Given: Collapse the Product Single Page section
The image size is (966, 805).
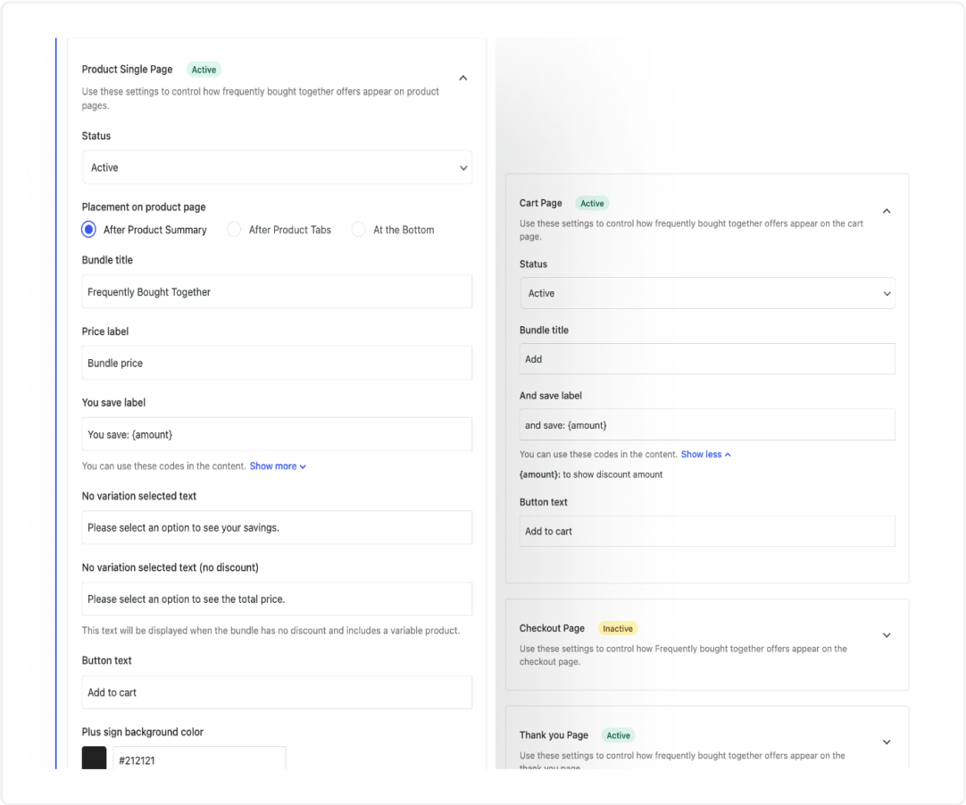Looking at the screenshot, I should pyautogui.click(x=462, y=78).
